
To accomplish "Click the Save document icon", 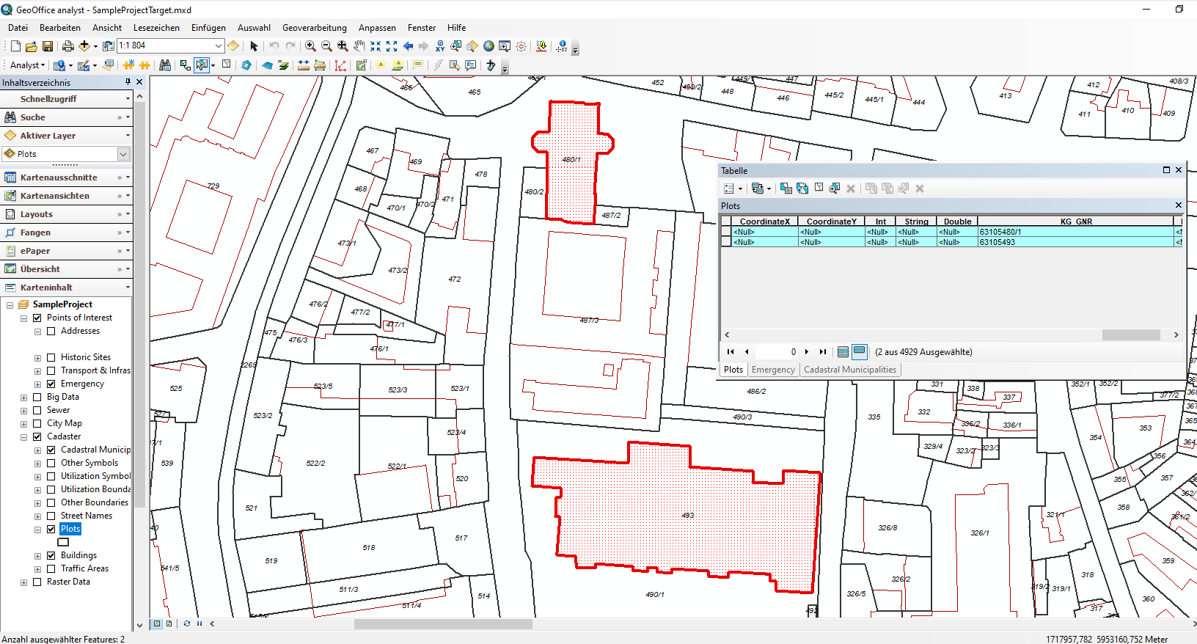I will (x=48, y=46).
